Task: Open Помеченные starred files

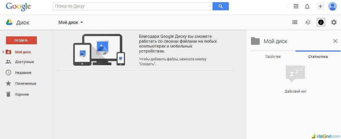Action: 26,84
